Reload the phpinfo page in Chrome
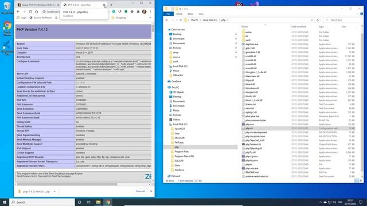 (x=30, y=11)
